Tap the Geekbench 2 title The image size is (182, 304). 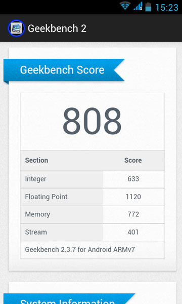point(57,29)
